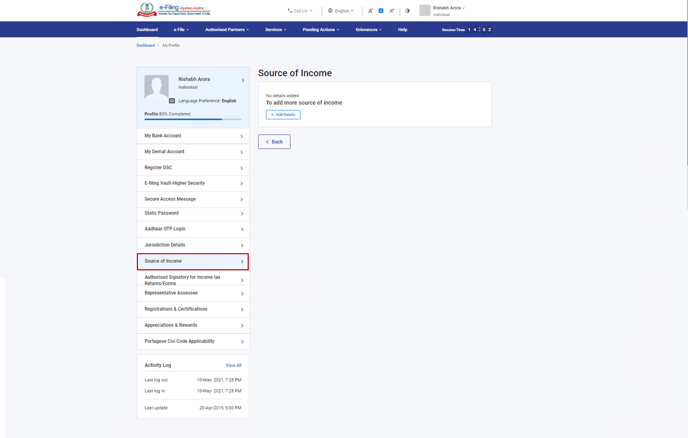The height and width of the screenshot is (438, 688).
Task: Open My Bank Account via its chevron
Action: (x=242, y=136)
